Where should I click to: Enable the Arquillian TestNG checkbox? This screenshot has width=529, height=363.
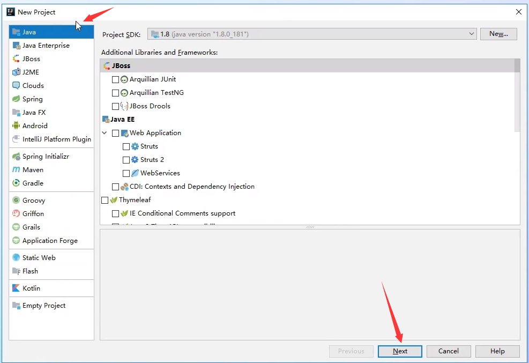pos(115,93)
